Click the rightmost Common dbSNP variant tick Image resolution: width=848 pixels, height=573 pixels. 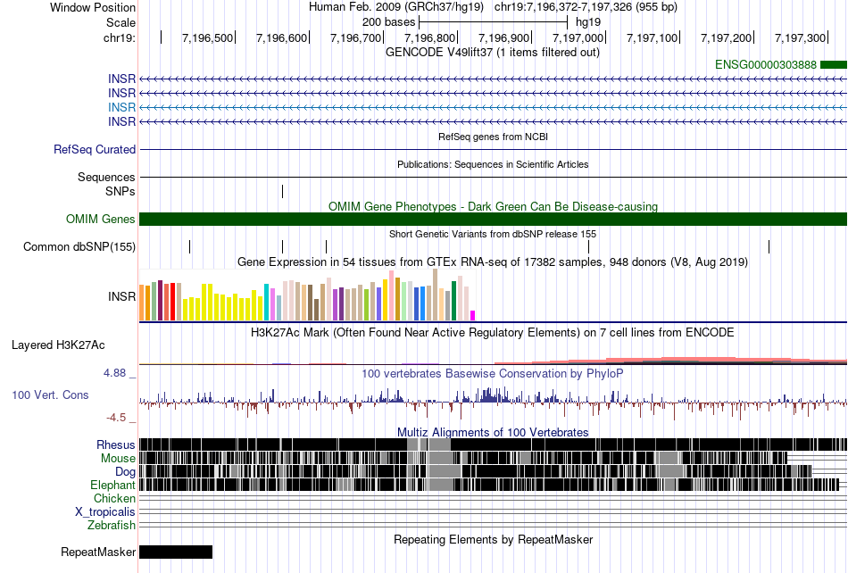pos(769,247)
